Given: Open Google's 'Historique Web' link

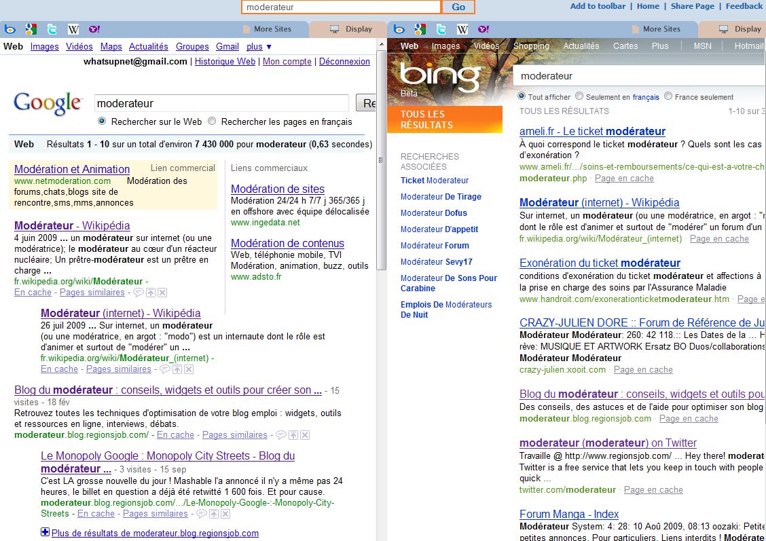Looking at the screenshot, I should click(x=225, y=62).
